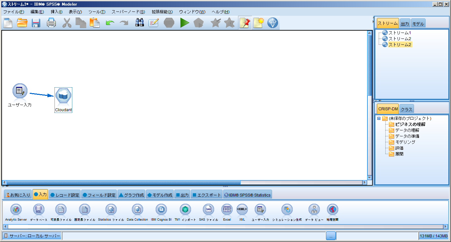Screen dimensions: 451x242
Task: Click the ellipsis button in status bar
Action: [x=331, y=236]
